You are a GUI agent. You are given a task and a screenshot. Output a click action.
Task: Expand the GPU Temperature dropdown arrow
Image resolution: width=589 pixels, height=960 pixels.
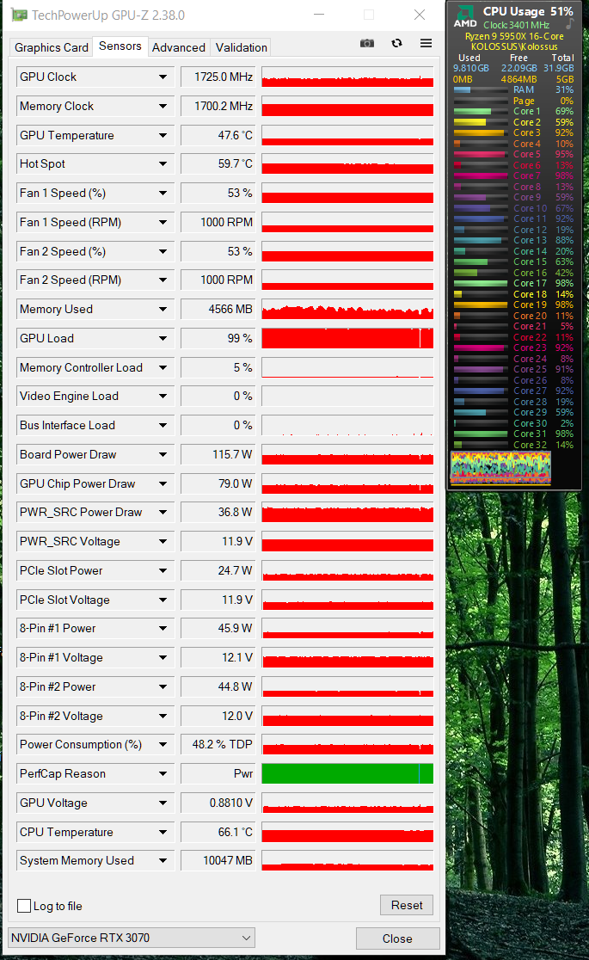pos(163,135)
